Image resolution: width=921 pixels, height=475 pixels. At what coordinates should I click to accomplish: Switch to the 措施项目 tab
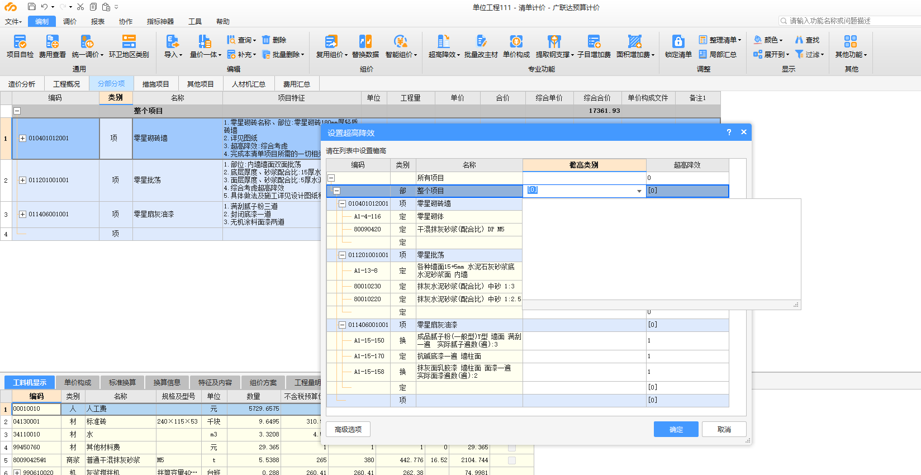coord(155,84)
